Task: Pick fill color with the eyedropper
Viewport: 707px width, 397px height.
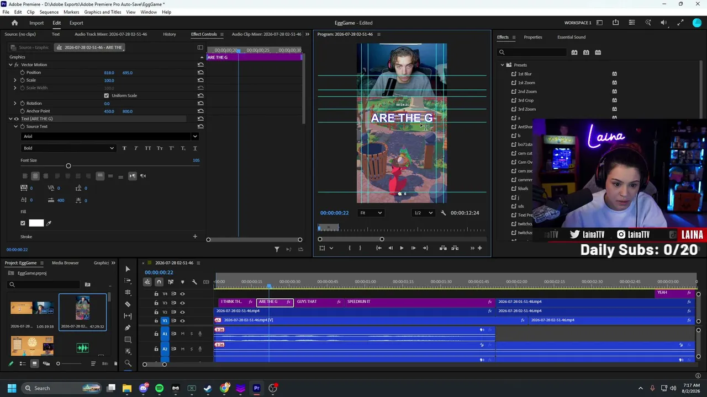Action: (49, 223)
